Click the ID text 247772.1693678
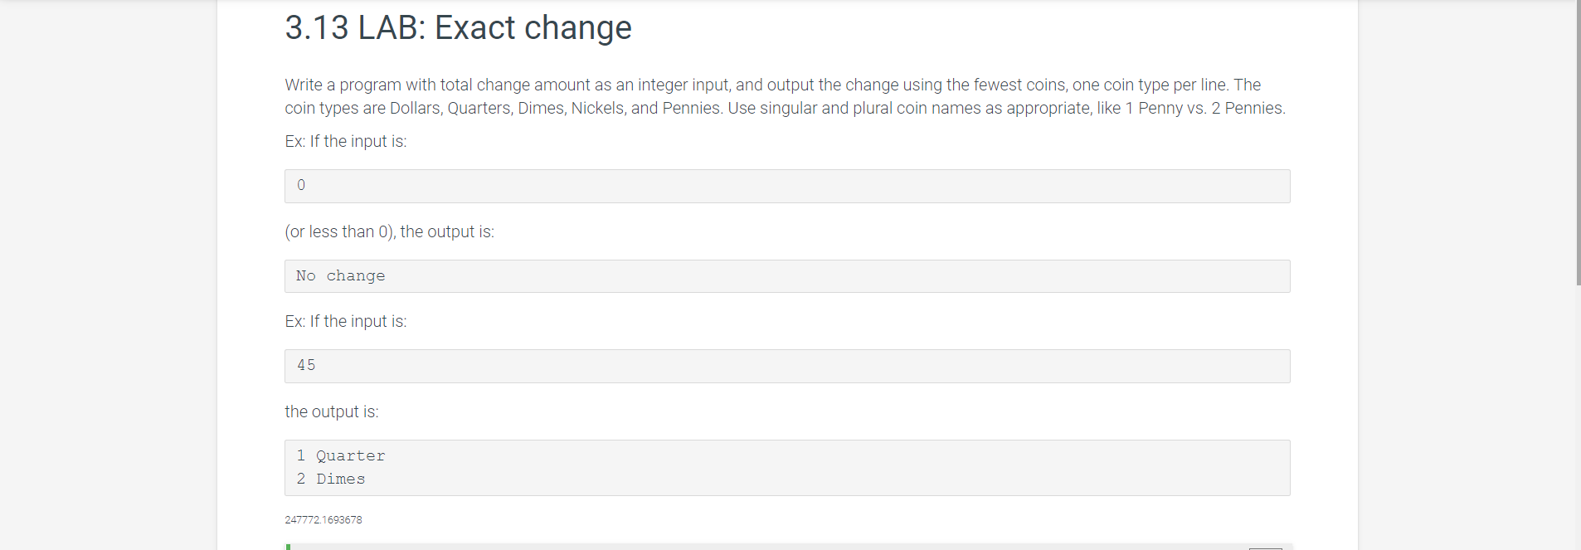 pos(323,520)
